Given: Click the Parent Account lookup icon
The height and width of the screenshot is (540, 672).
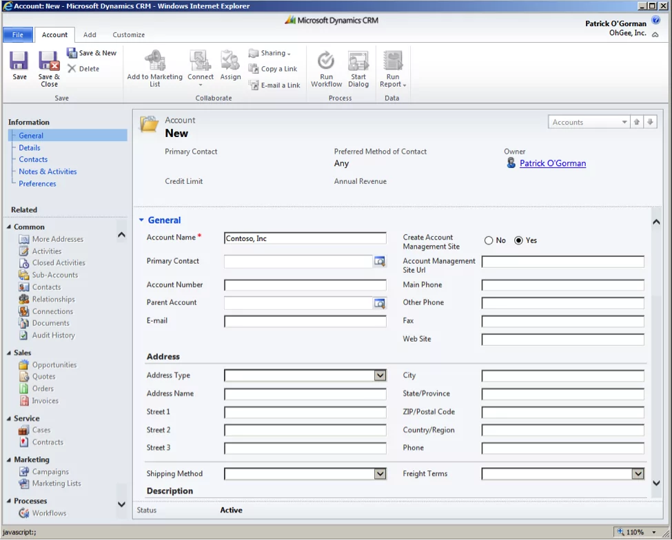Looking at the screenshot, I should (x=380, y=303).
